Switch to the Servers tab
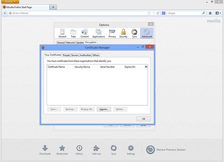Viewport: 224px width, 162px height. pos(75,55)
